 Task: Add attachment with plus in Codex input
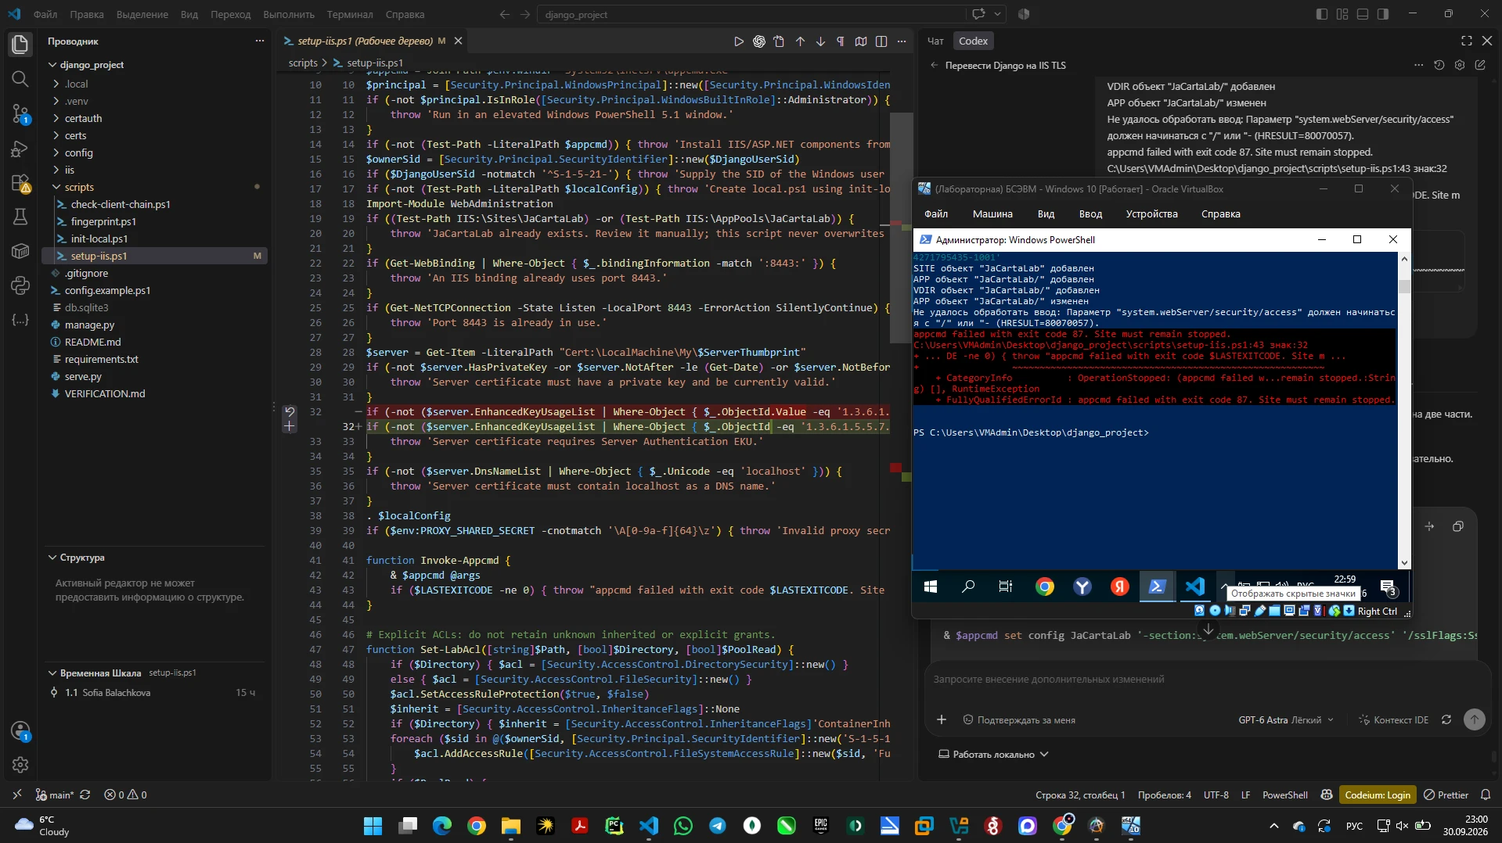(x=942, y=719)
